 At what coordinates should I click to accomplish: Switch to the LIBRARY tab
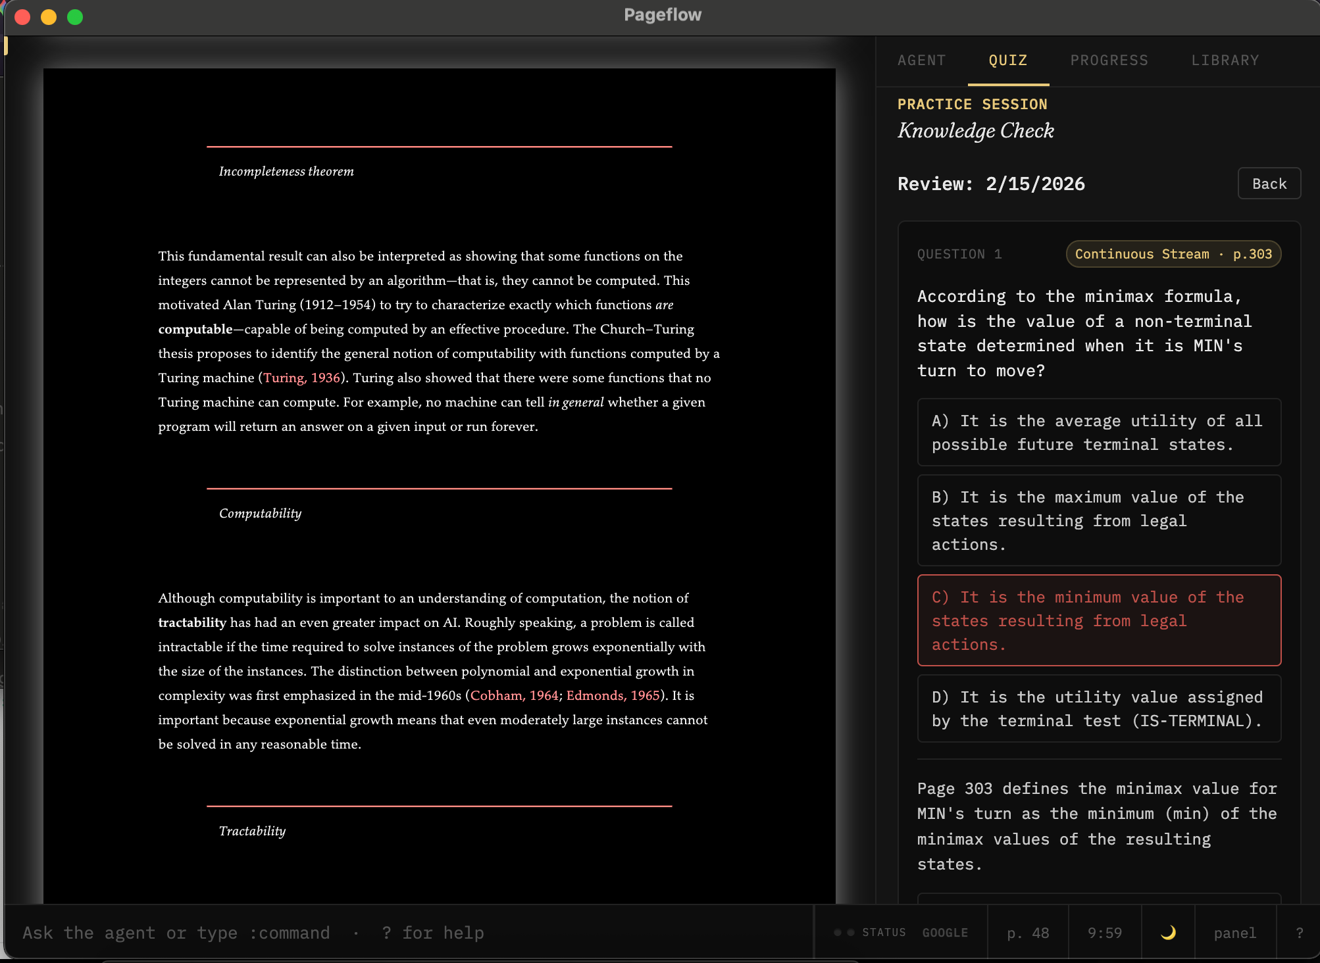tap(1225, 60)
